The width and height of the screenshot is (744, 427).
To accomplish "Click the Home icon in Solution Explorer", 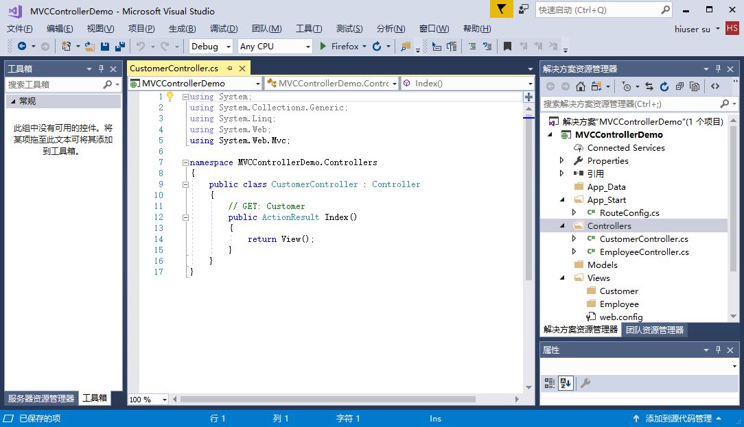I will tap(581, 86).
